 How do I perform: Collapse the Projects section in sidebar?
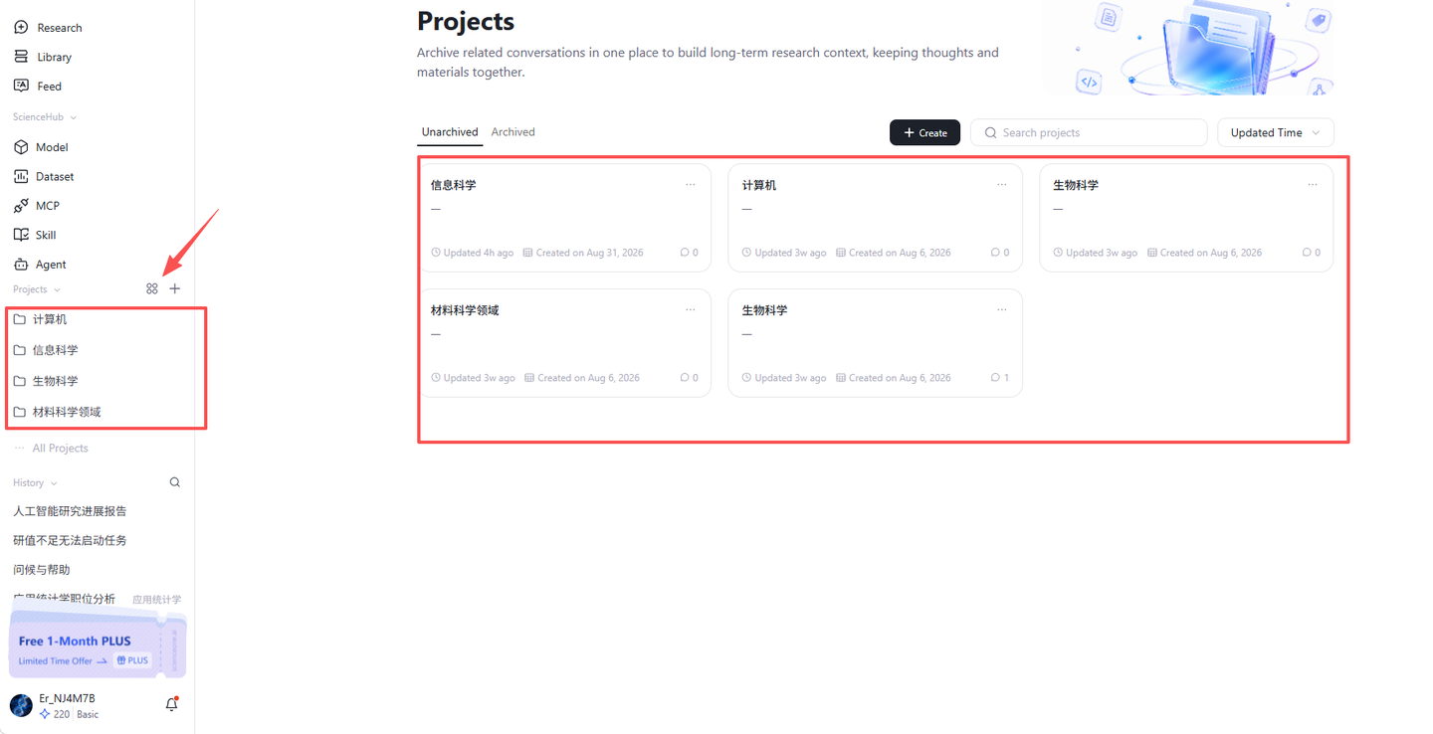[x=37, y=289]
